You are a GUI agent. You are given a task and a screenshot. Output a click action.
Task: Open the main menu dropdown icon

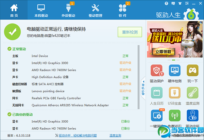click(x=187, y=3)
